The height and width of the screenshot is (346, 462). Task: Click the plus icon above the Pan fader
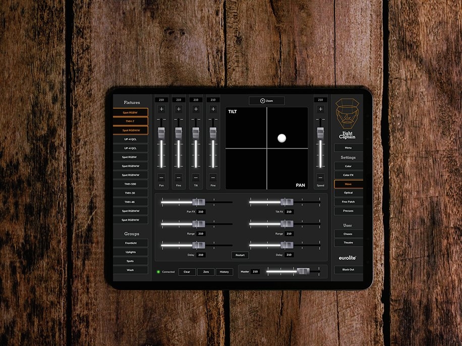(x=161, y=109)
